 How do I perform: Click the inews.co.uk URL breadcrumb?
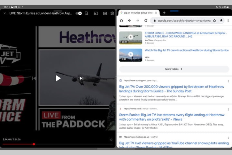click(140, 109)
